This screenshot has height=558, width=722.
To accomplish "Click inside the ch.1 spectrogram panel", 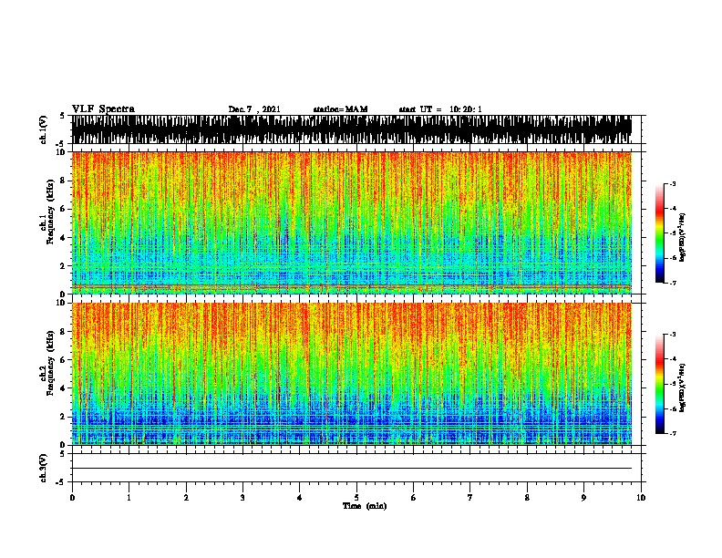I will [x=352, y=222].
